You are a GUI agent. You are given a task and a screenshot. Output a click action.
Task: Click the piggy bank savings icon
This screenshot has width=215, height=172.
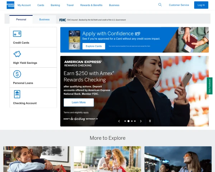(17, 54)
